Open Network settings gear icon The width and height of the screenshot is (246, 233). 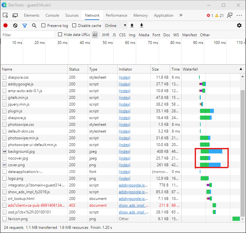pyautogui.click(x=239, y=25)
